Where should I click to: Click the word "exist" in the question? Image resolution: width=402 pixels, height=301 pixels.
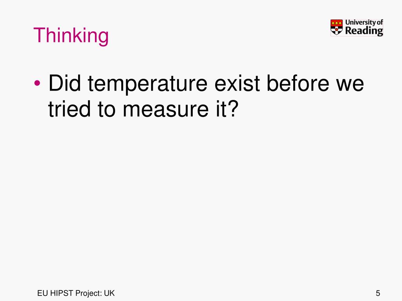click(237, 83)
